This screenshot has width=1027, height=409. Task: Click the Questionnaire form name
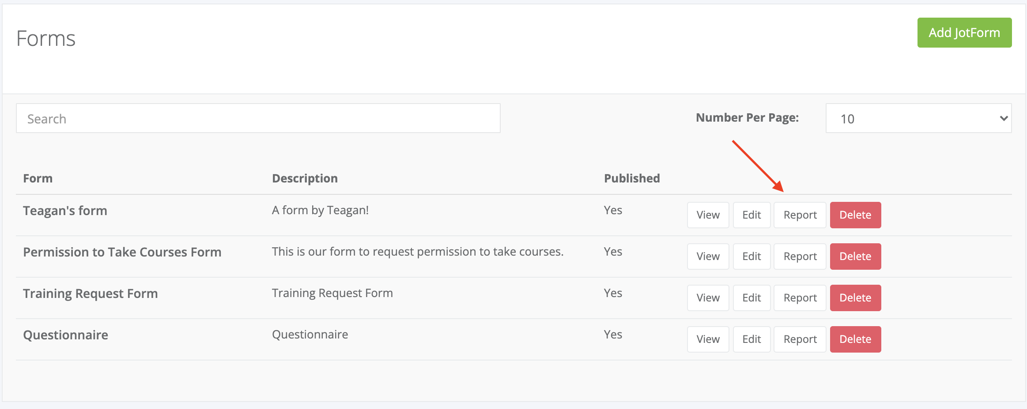click(x=65, y=335)
